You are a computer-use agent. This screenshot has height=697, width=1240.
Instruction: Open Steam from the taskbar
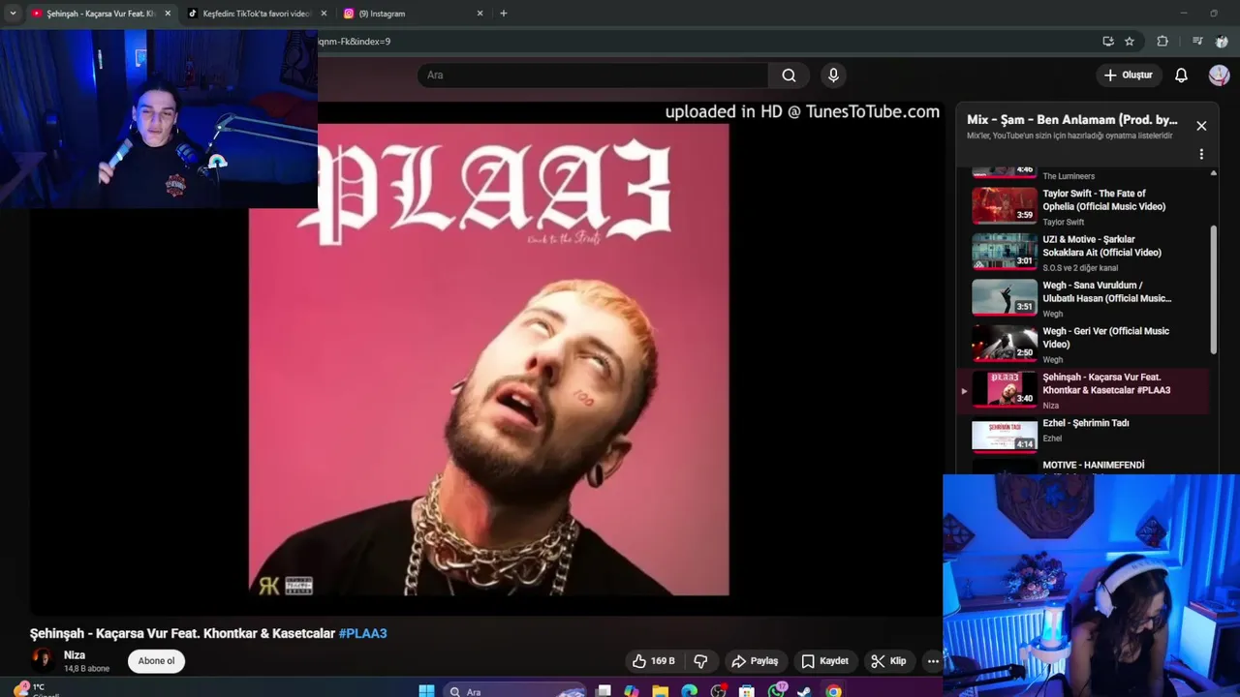pos(804,690)
